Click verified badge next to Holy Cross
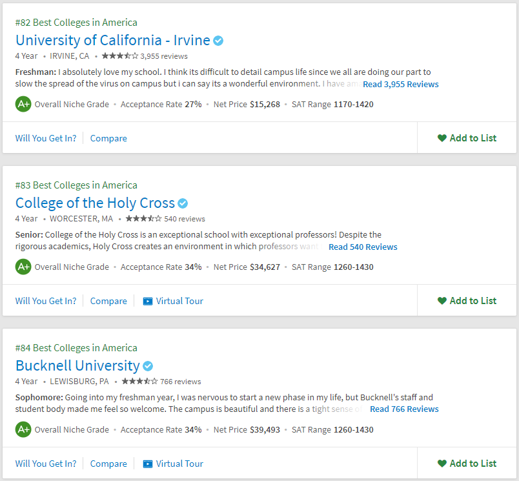This screenshot has width=519, height=481. coord(183,203)
